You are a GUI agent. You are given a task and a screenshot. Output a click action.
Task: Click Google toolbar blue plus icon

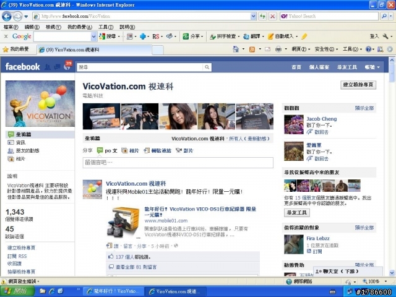coord(143,37)
